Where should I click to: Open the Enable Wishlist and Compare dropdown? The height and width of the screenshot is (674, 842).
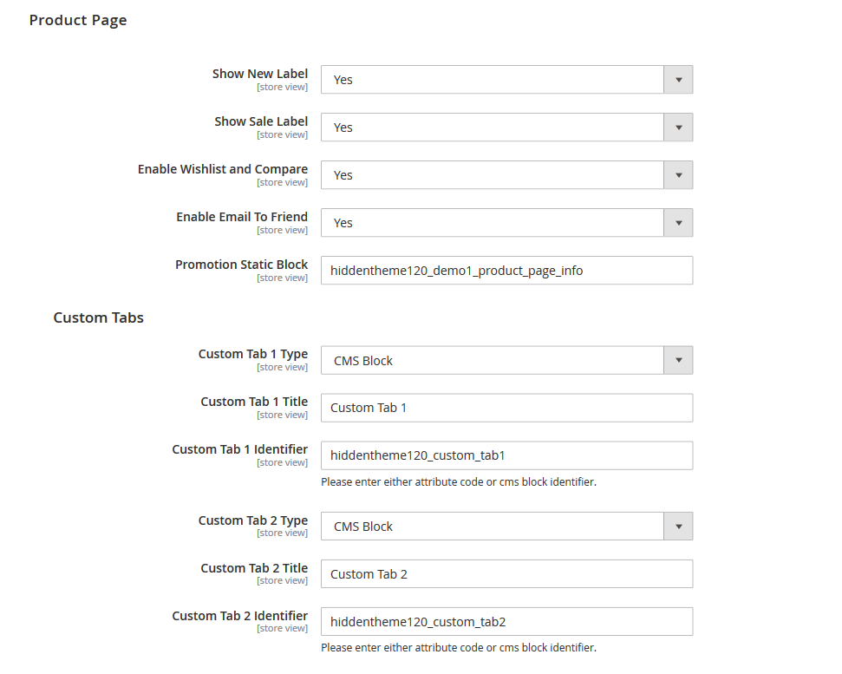506,174
